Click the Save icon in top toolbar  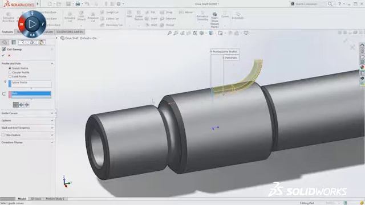point(68,4)
